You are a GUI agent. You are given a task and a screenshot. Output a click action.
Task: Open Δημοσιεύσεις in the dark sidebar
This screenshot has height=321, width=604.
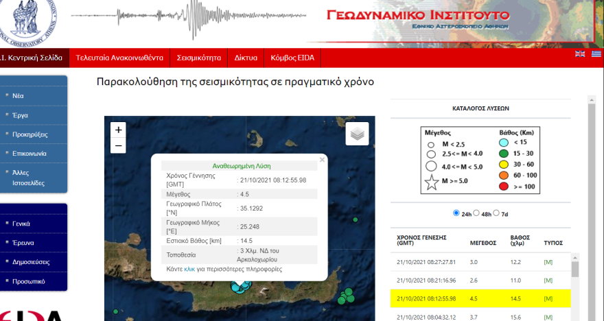(x=31, y=262)
